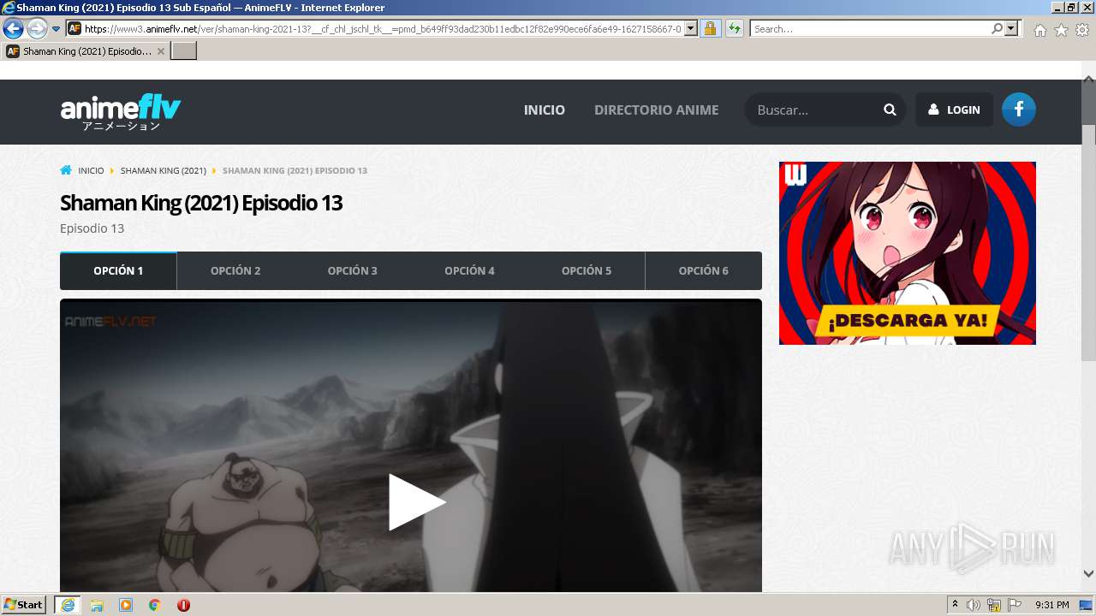1096x616 pixels.
Task: Click the magnifier in the browser search box
Action: (997, 28)
